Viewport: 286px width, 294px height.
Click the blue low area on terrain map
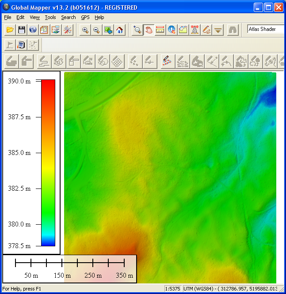pyautogui.click(x=270, y=98)
